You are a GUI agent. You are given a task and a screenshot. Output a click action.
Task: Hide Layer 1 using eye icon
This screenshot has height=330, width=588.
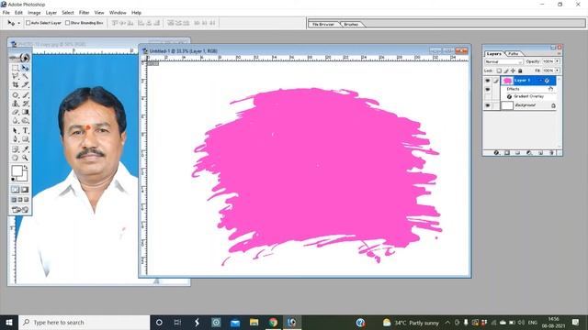click(488, 81)
